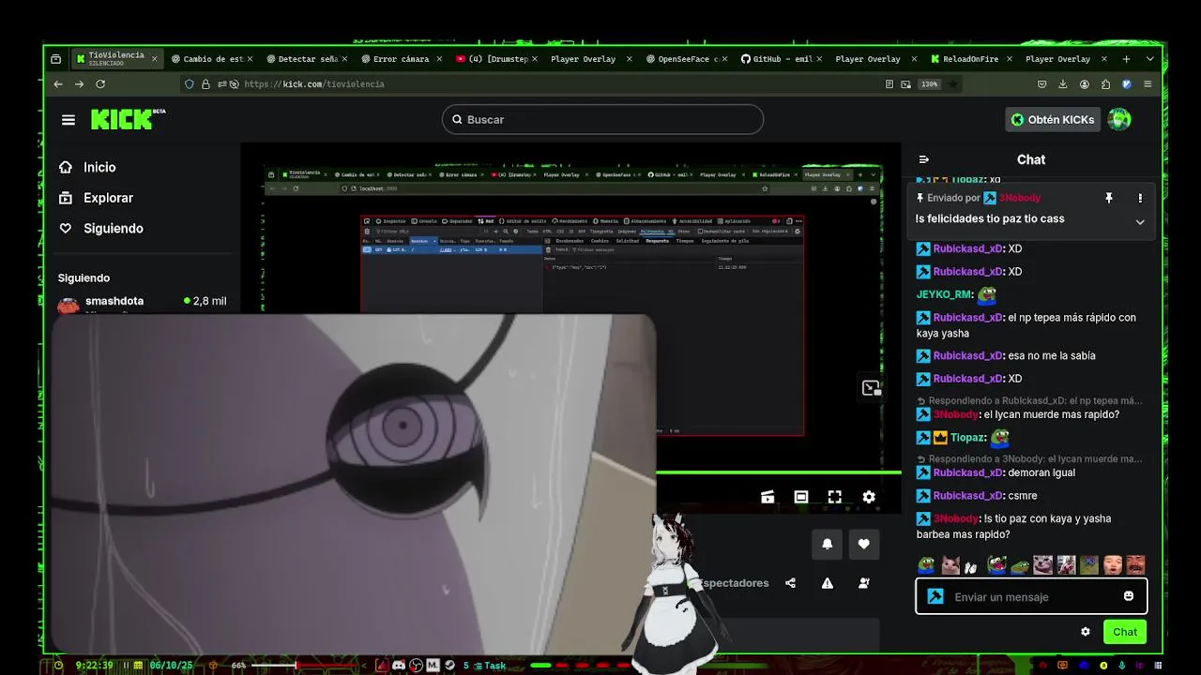Select the cat quick emote

tap(950, 564)
